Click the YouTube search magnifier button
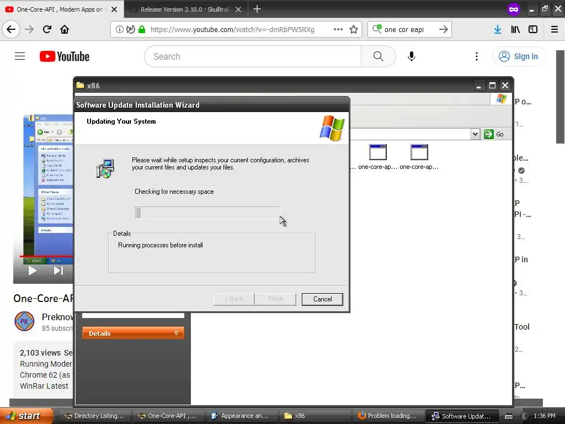565x424 pixels. click(378, 56)
